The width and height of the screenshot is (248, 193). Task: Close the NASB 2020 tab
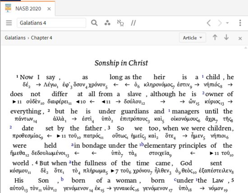click(49, 9)
